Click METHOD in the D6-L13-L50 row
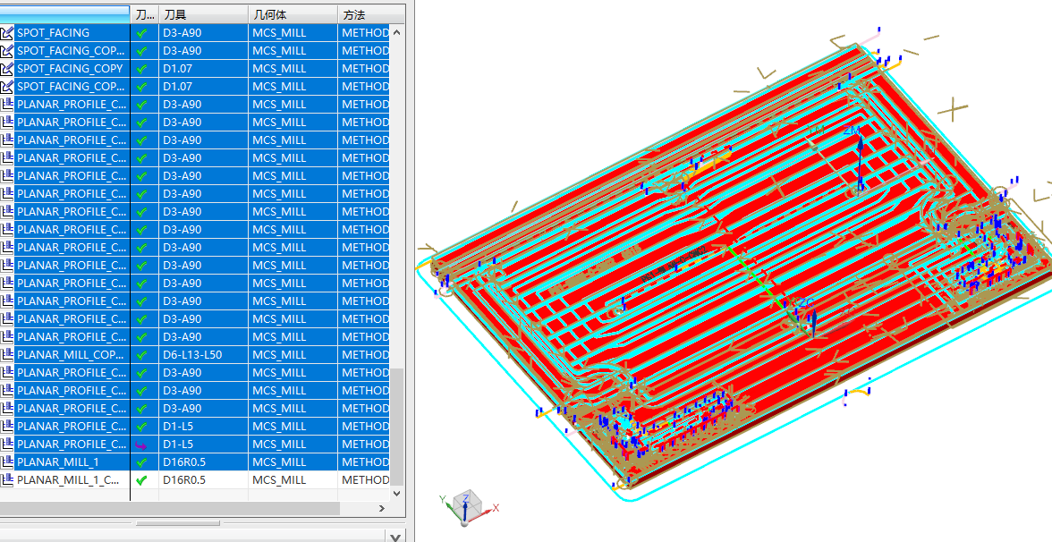Viewport: 1052px width, 542px height. [x=365, y=354]
